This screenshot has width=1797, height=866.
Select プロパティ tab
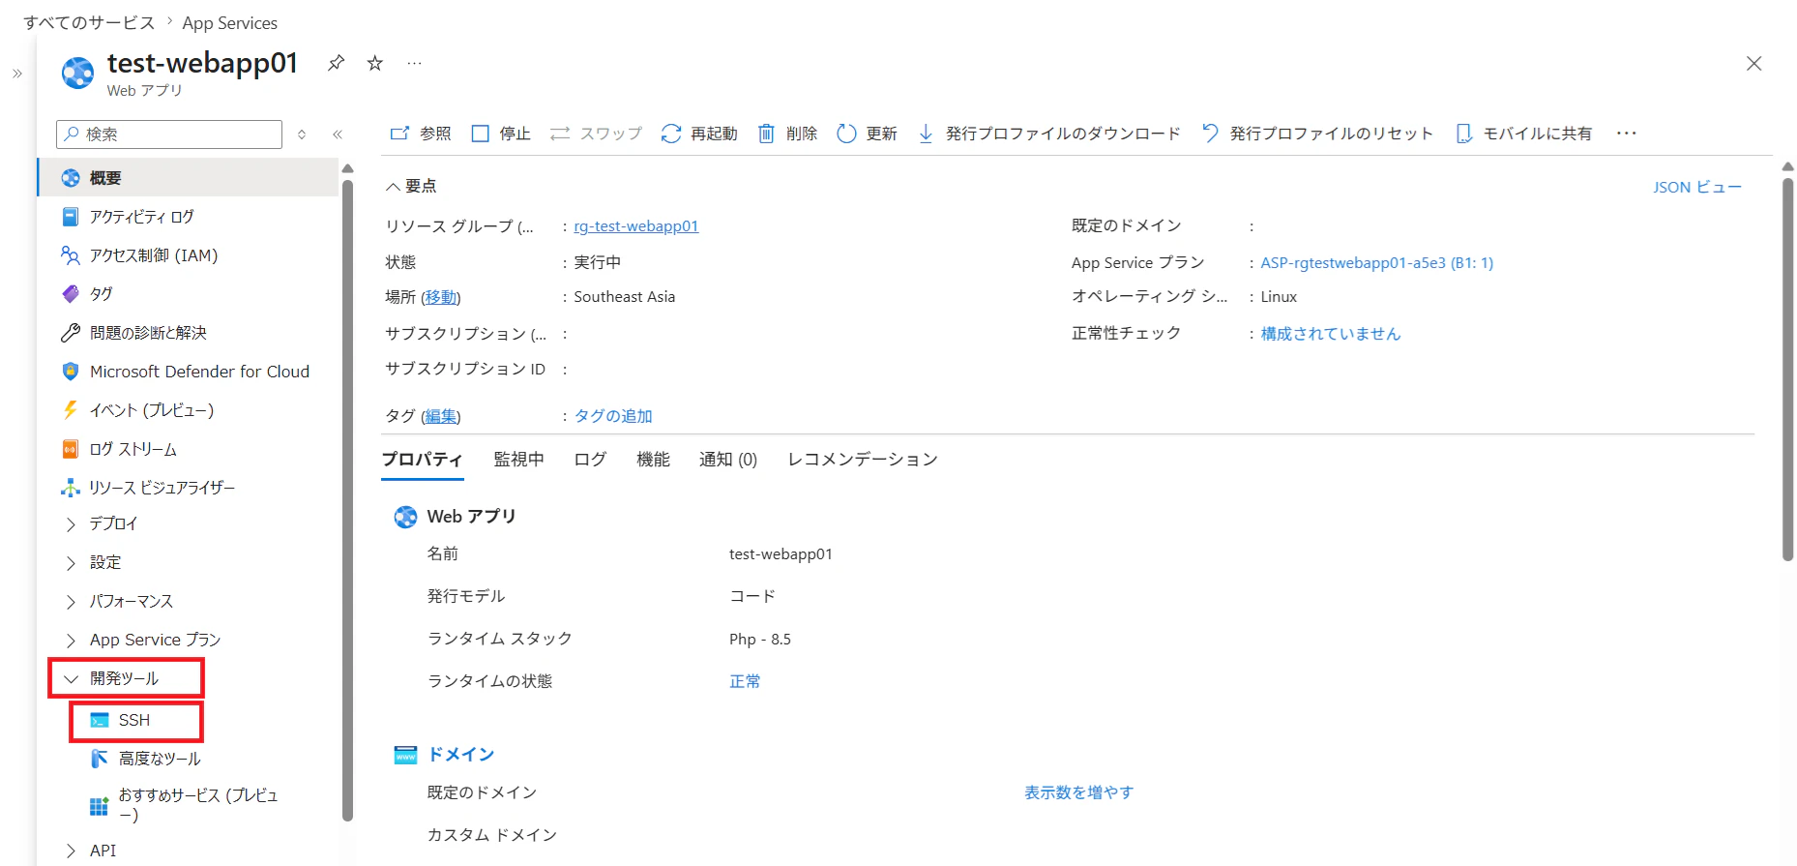pos(423,460)
